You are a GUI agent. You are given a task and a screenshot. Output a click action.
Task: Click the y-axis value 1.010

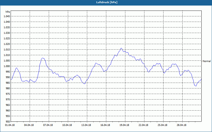click(x=7, y=55)
